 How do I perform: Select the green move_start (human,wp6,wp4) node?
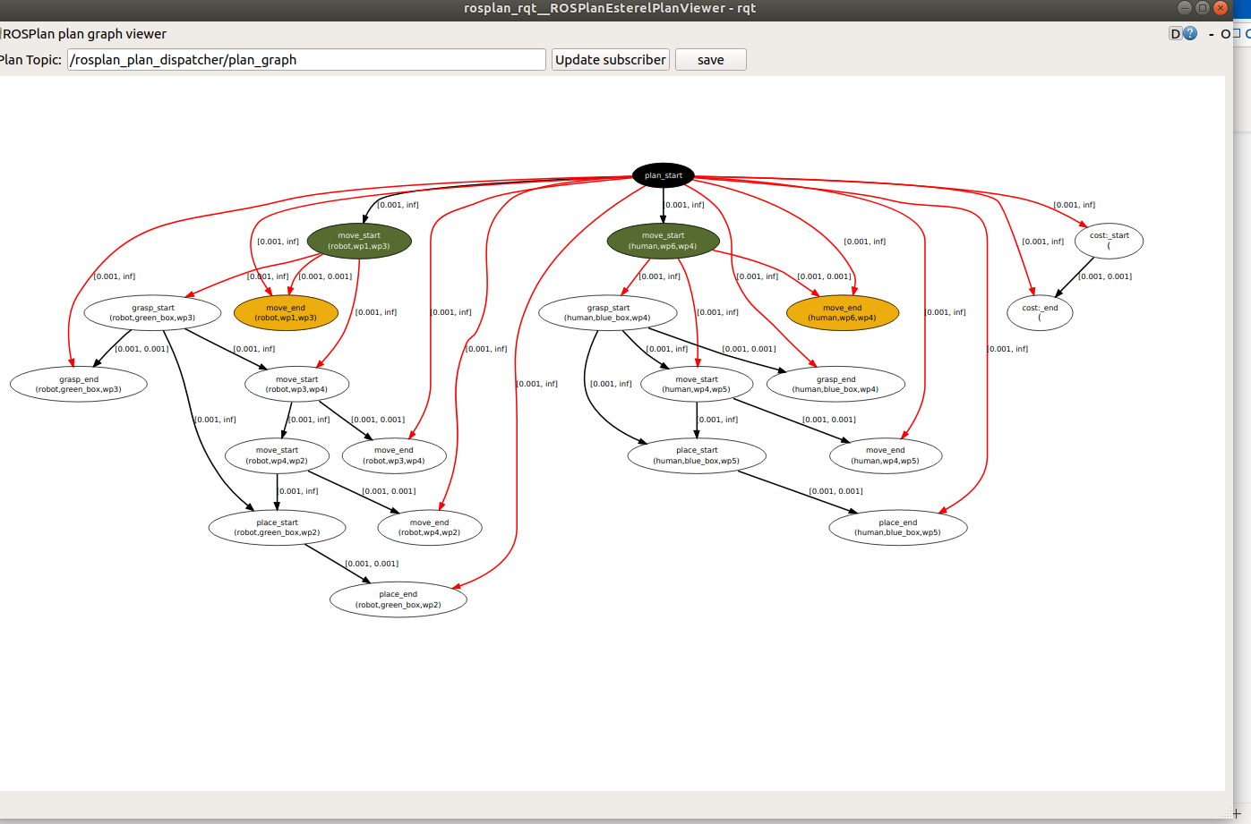point(663,240)
